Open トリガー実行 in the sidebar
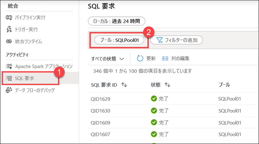Viewport: 259px width, 144px height. [x=26, y=29]
